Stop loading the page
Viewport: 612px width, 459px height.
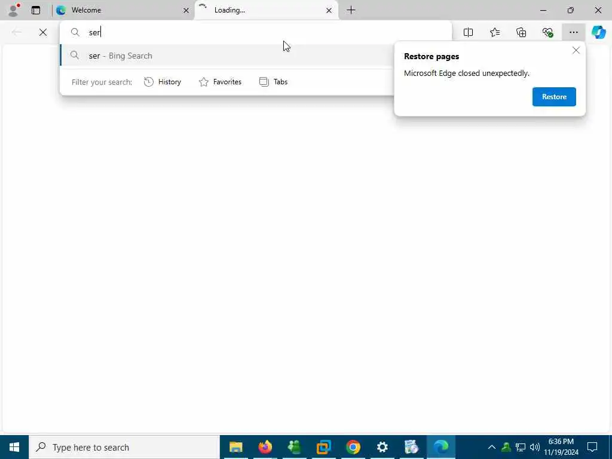(x=43, y=32)
